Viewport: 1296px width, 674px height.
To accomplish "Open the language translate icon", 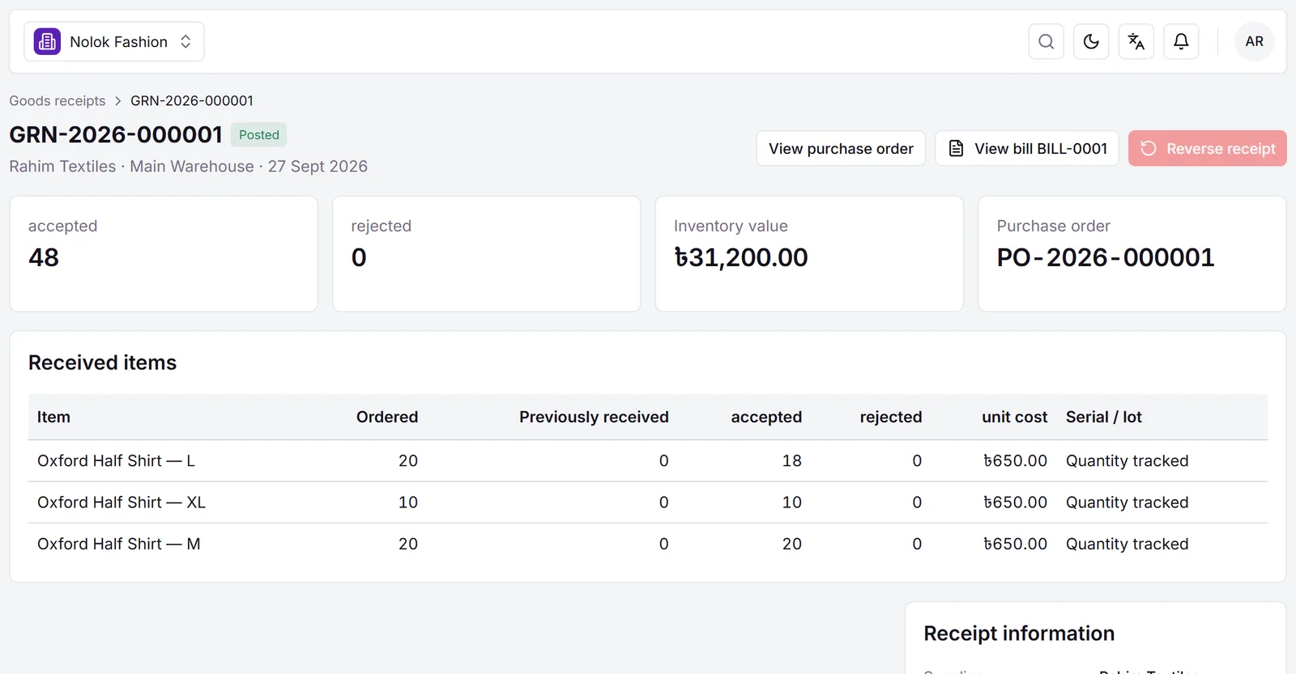I will coord(1136,41).
